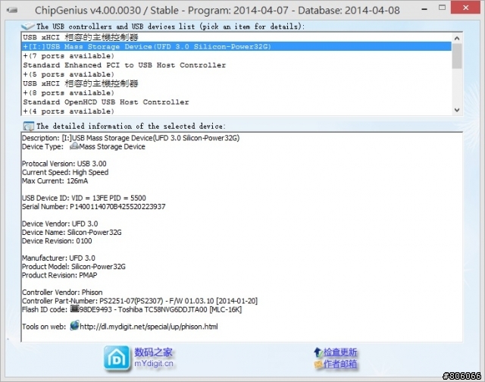
Task: Click the update arrow icon beside 检查更新
Action: click(318, 352)
